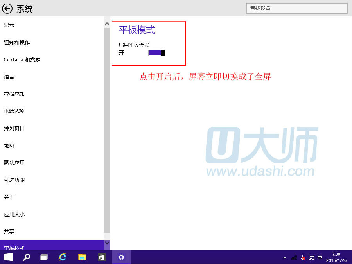Viewport: 352px width, 264px height.
Task: Turn off the 平板模式 toggle switch
Action: point(156,53)
